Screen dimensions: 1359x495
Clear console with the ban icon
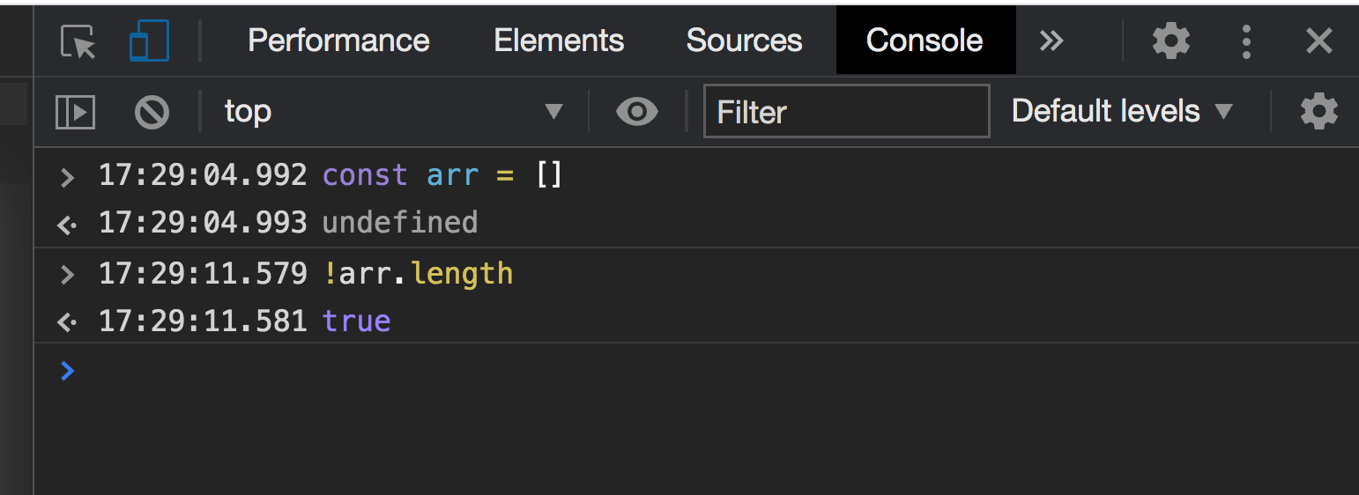[152, 112]
